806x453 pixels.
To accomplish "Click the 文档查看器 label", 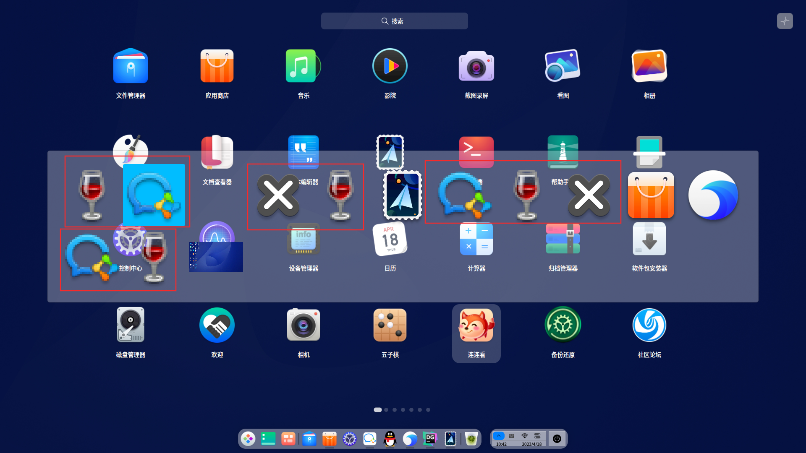I will tap(217, 182).
